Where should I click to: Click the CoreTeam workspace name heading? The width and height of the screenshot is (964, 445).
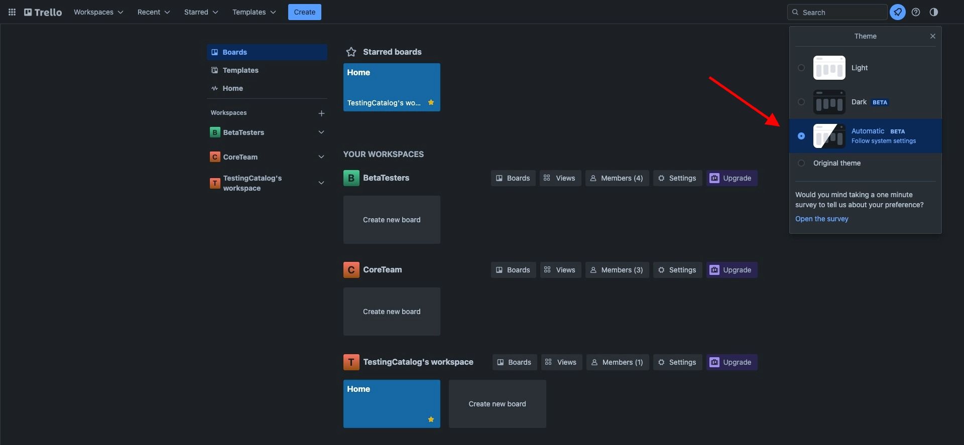383,270
